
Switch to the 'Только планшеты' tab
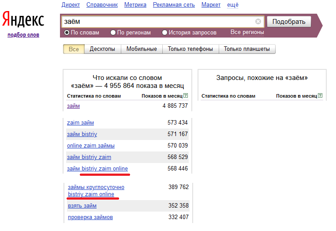point(247,49)
